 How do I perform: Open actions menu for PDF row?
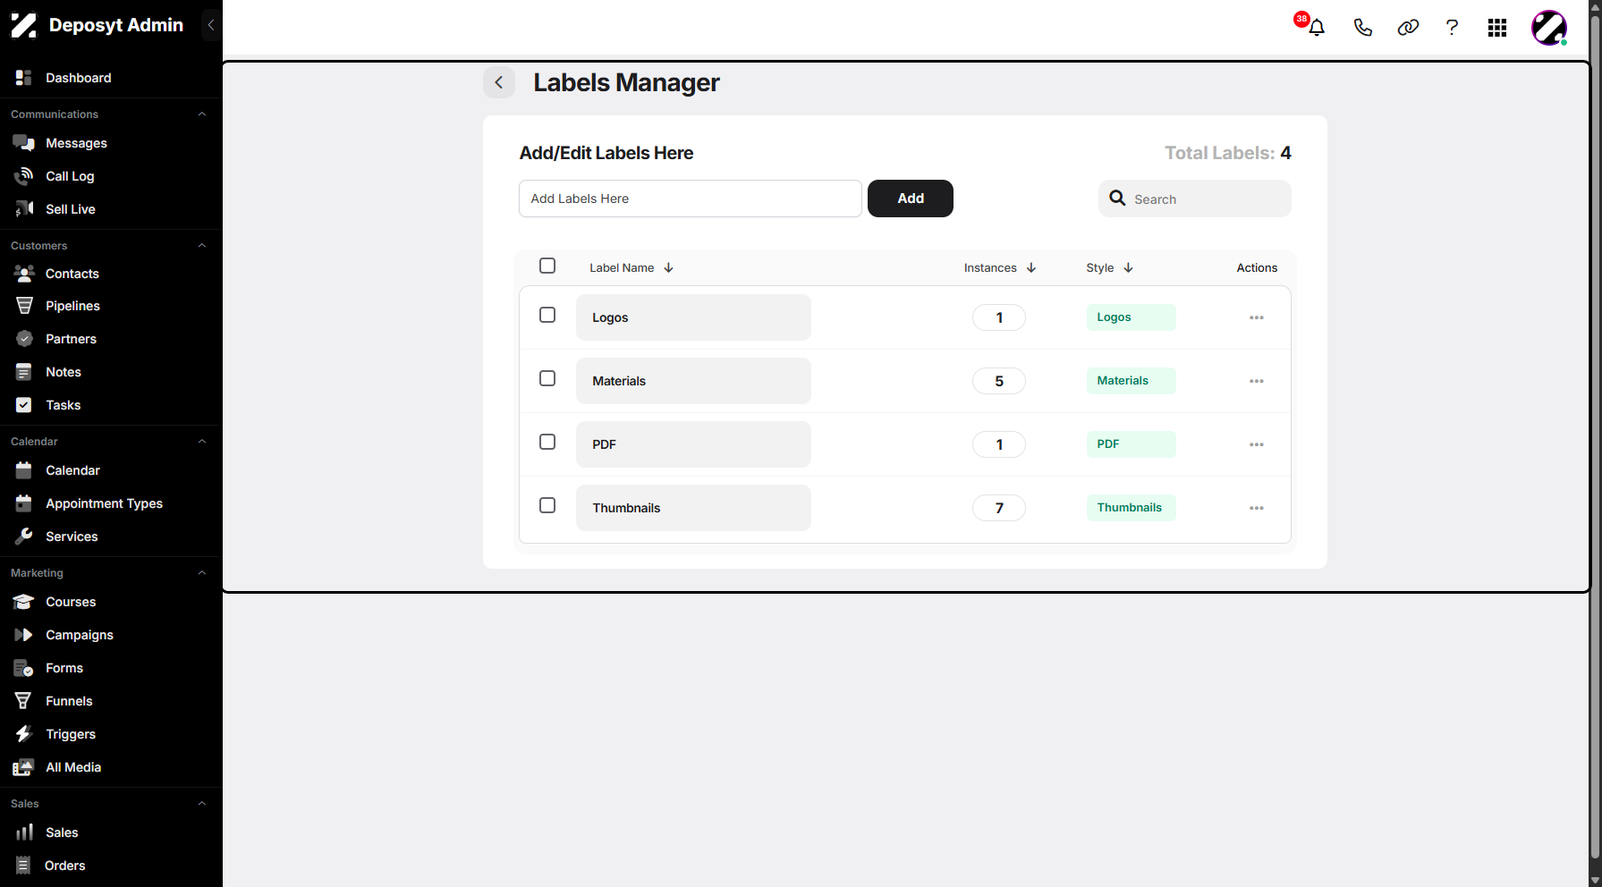pos(1257,444)
